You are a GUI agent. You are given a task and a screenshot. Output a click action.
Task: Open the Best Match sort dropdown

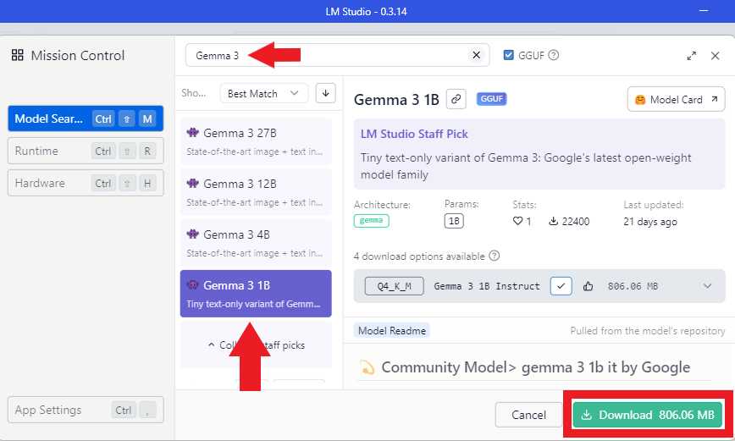pos(264,93)
